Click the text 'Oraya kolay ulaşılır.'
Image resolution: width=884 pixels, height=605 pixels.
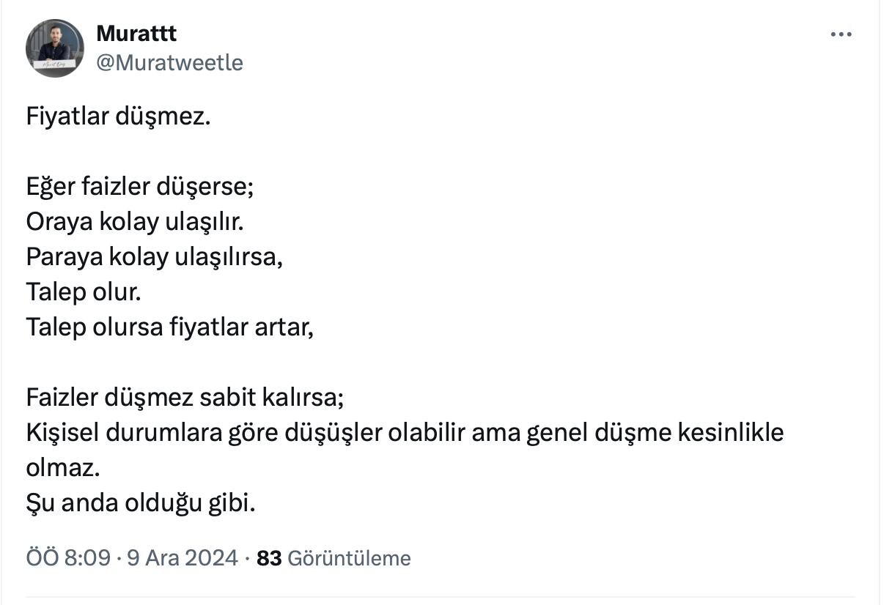tap(134, 221)
